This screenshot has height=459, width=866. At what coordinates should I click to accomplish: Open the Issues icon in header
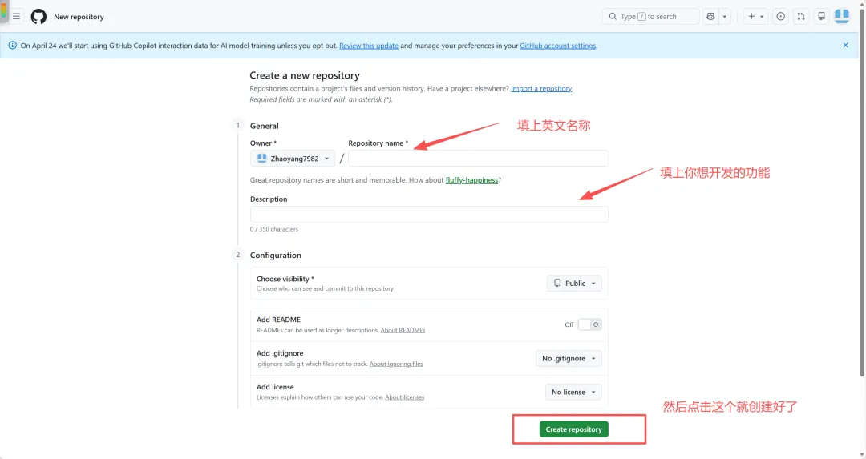[780, 16]
